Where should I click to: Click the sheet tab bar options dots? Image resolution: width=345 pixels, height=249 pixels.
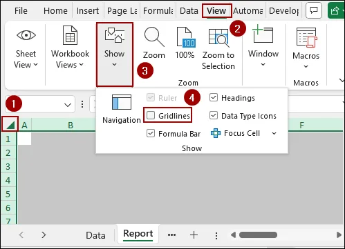(x=216, y=235)
